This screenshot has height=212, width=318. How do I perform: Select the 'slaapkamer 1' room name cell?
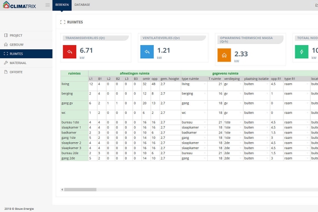[x=74, y=127]
